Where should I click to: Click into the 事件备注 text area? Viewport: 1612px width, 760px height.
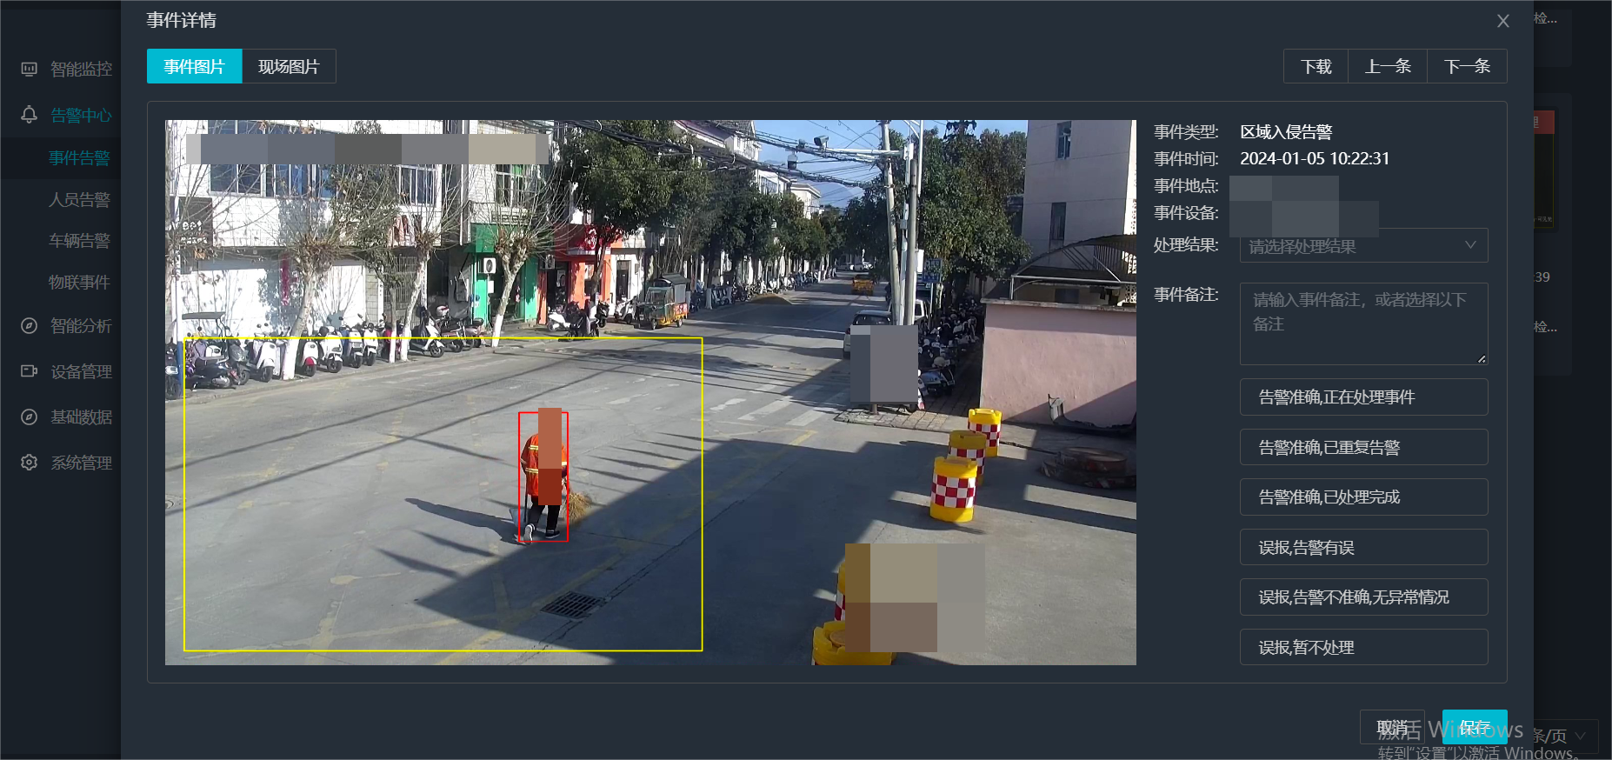pos(1362,323)
